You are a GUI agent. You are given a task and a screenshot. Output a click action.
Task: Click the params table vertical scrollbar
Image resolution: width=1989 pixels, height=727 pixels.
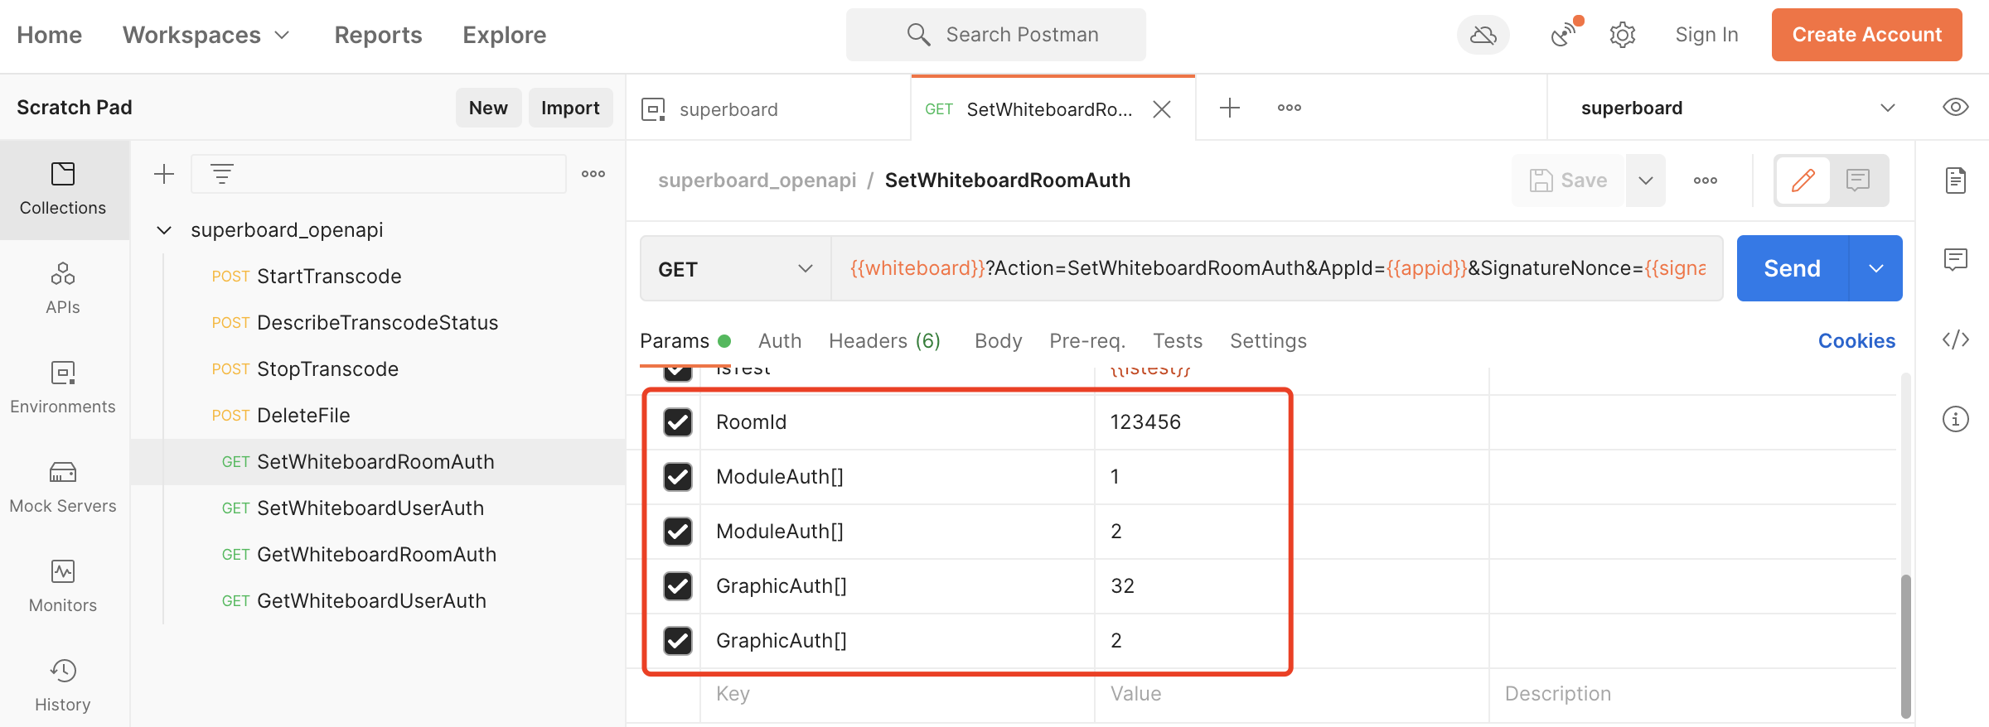pos(1905,646)
